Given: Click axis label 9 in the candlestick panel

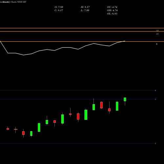Looking at the screenshot, I should [155, 91].
